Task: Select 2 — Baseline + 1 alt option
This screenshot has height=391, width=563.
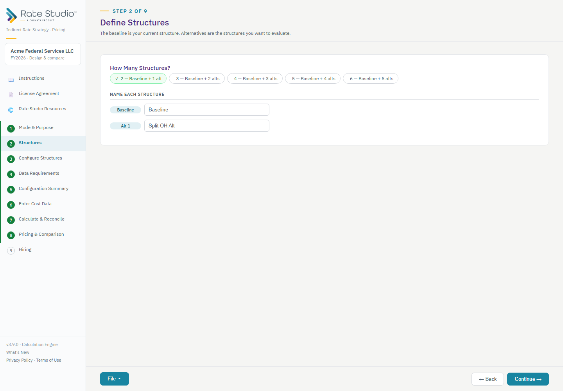Action: tap(138, 79)
